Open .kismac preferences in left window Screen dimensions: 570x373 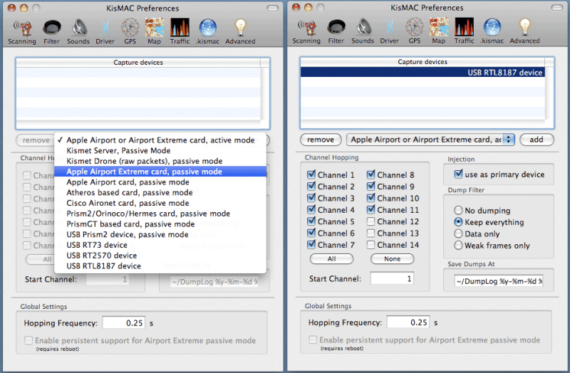point(207,32)
